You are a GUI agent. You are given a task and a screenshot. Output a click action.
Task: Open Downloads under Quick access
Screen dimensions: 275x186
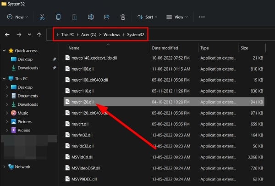(27, 68)
